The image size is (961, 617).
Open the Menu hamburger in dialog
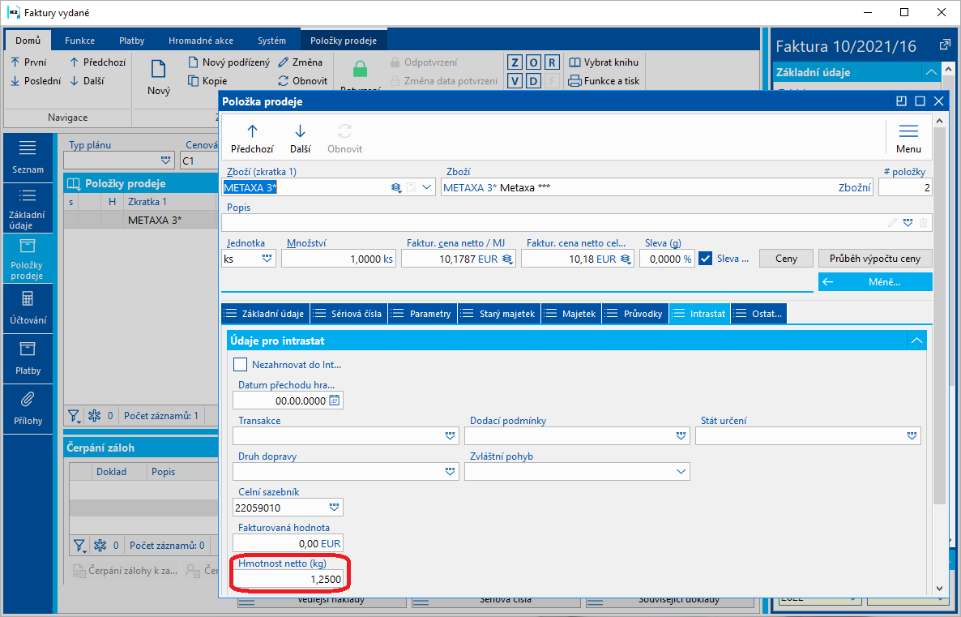coord(908,139)
